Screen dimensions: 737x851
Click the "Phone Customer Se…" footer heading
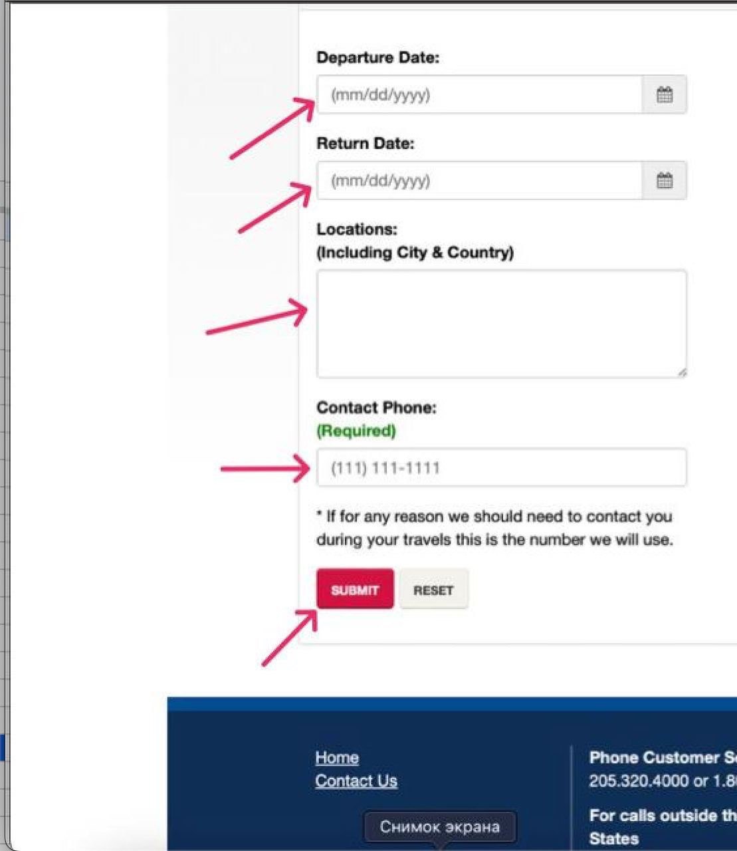pyautogui.click(x=663, y=758)
